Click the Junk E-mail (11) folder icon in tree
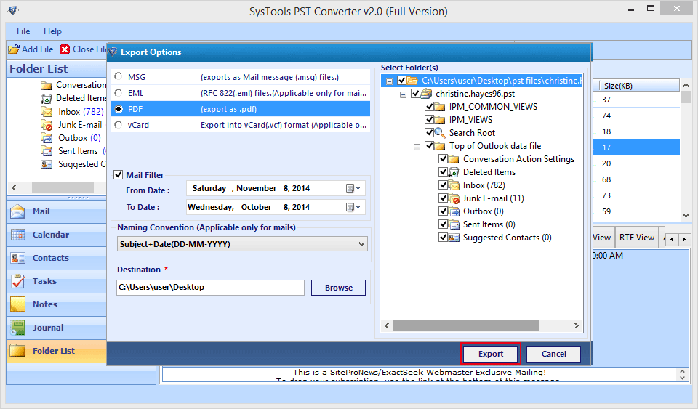This screenshot has width=698, height=409. pyautogui.click(x=454, y=198)
